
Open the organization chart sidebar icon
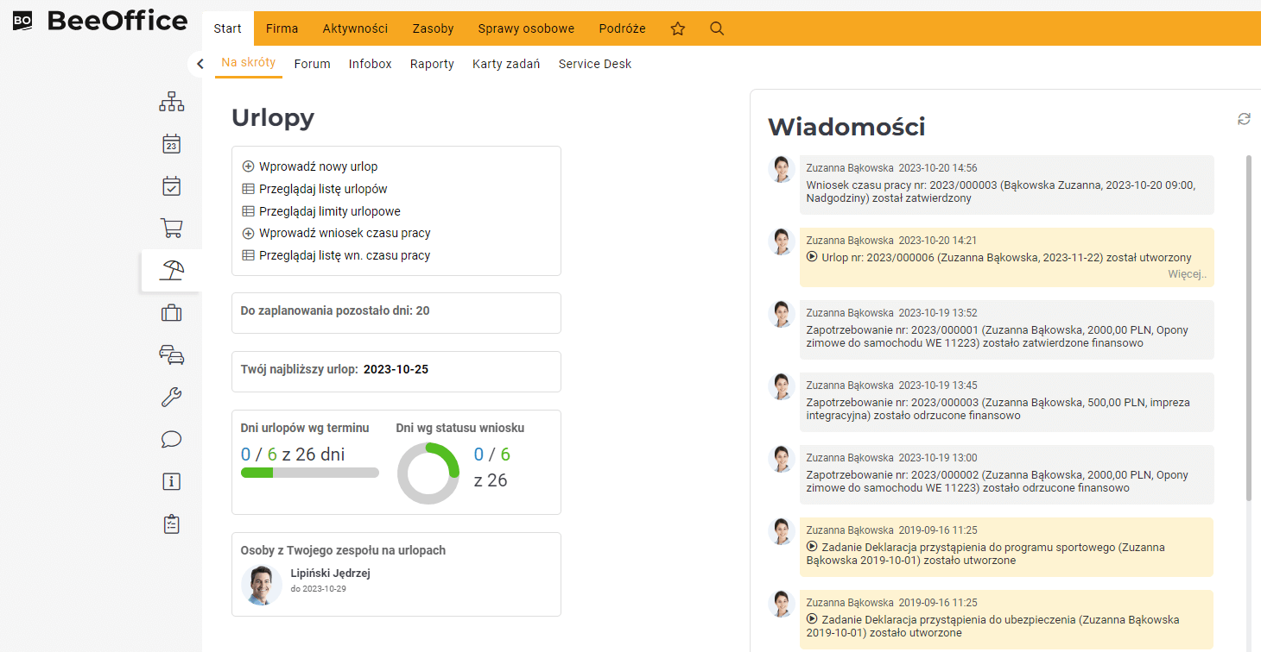point(172,102)
